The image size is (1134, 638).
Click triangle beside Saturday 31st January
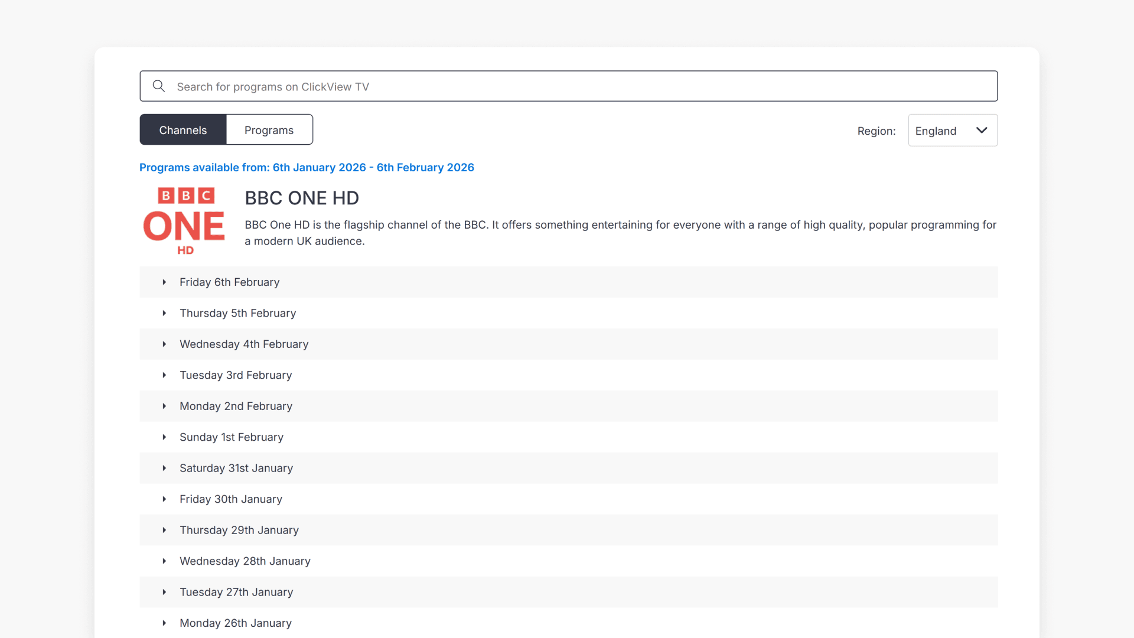tap(164, 468)
